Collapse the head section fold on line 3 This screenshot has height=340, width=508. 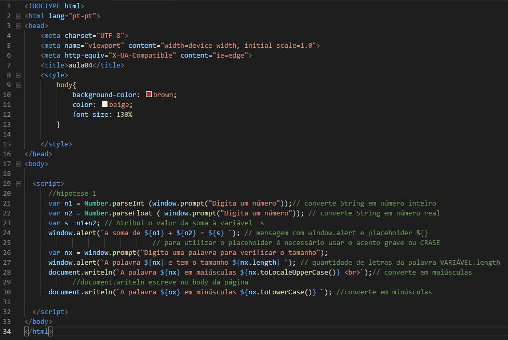pyautogui.click(x=19, y=26)
